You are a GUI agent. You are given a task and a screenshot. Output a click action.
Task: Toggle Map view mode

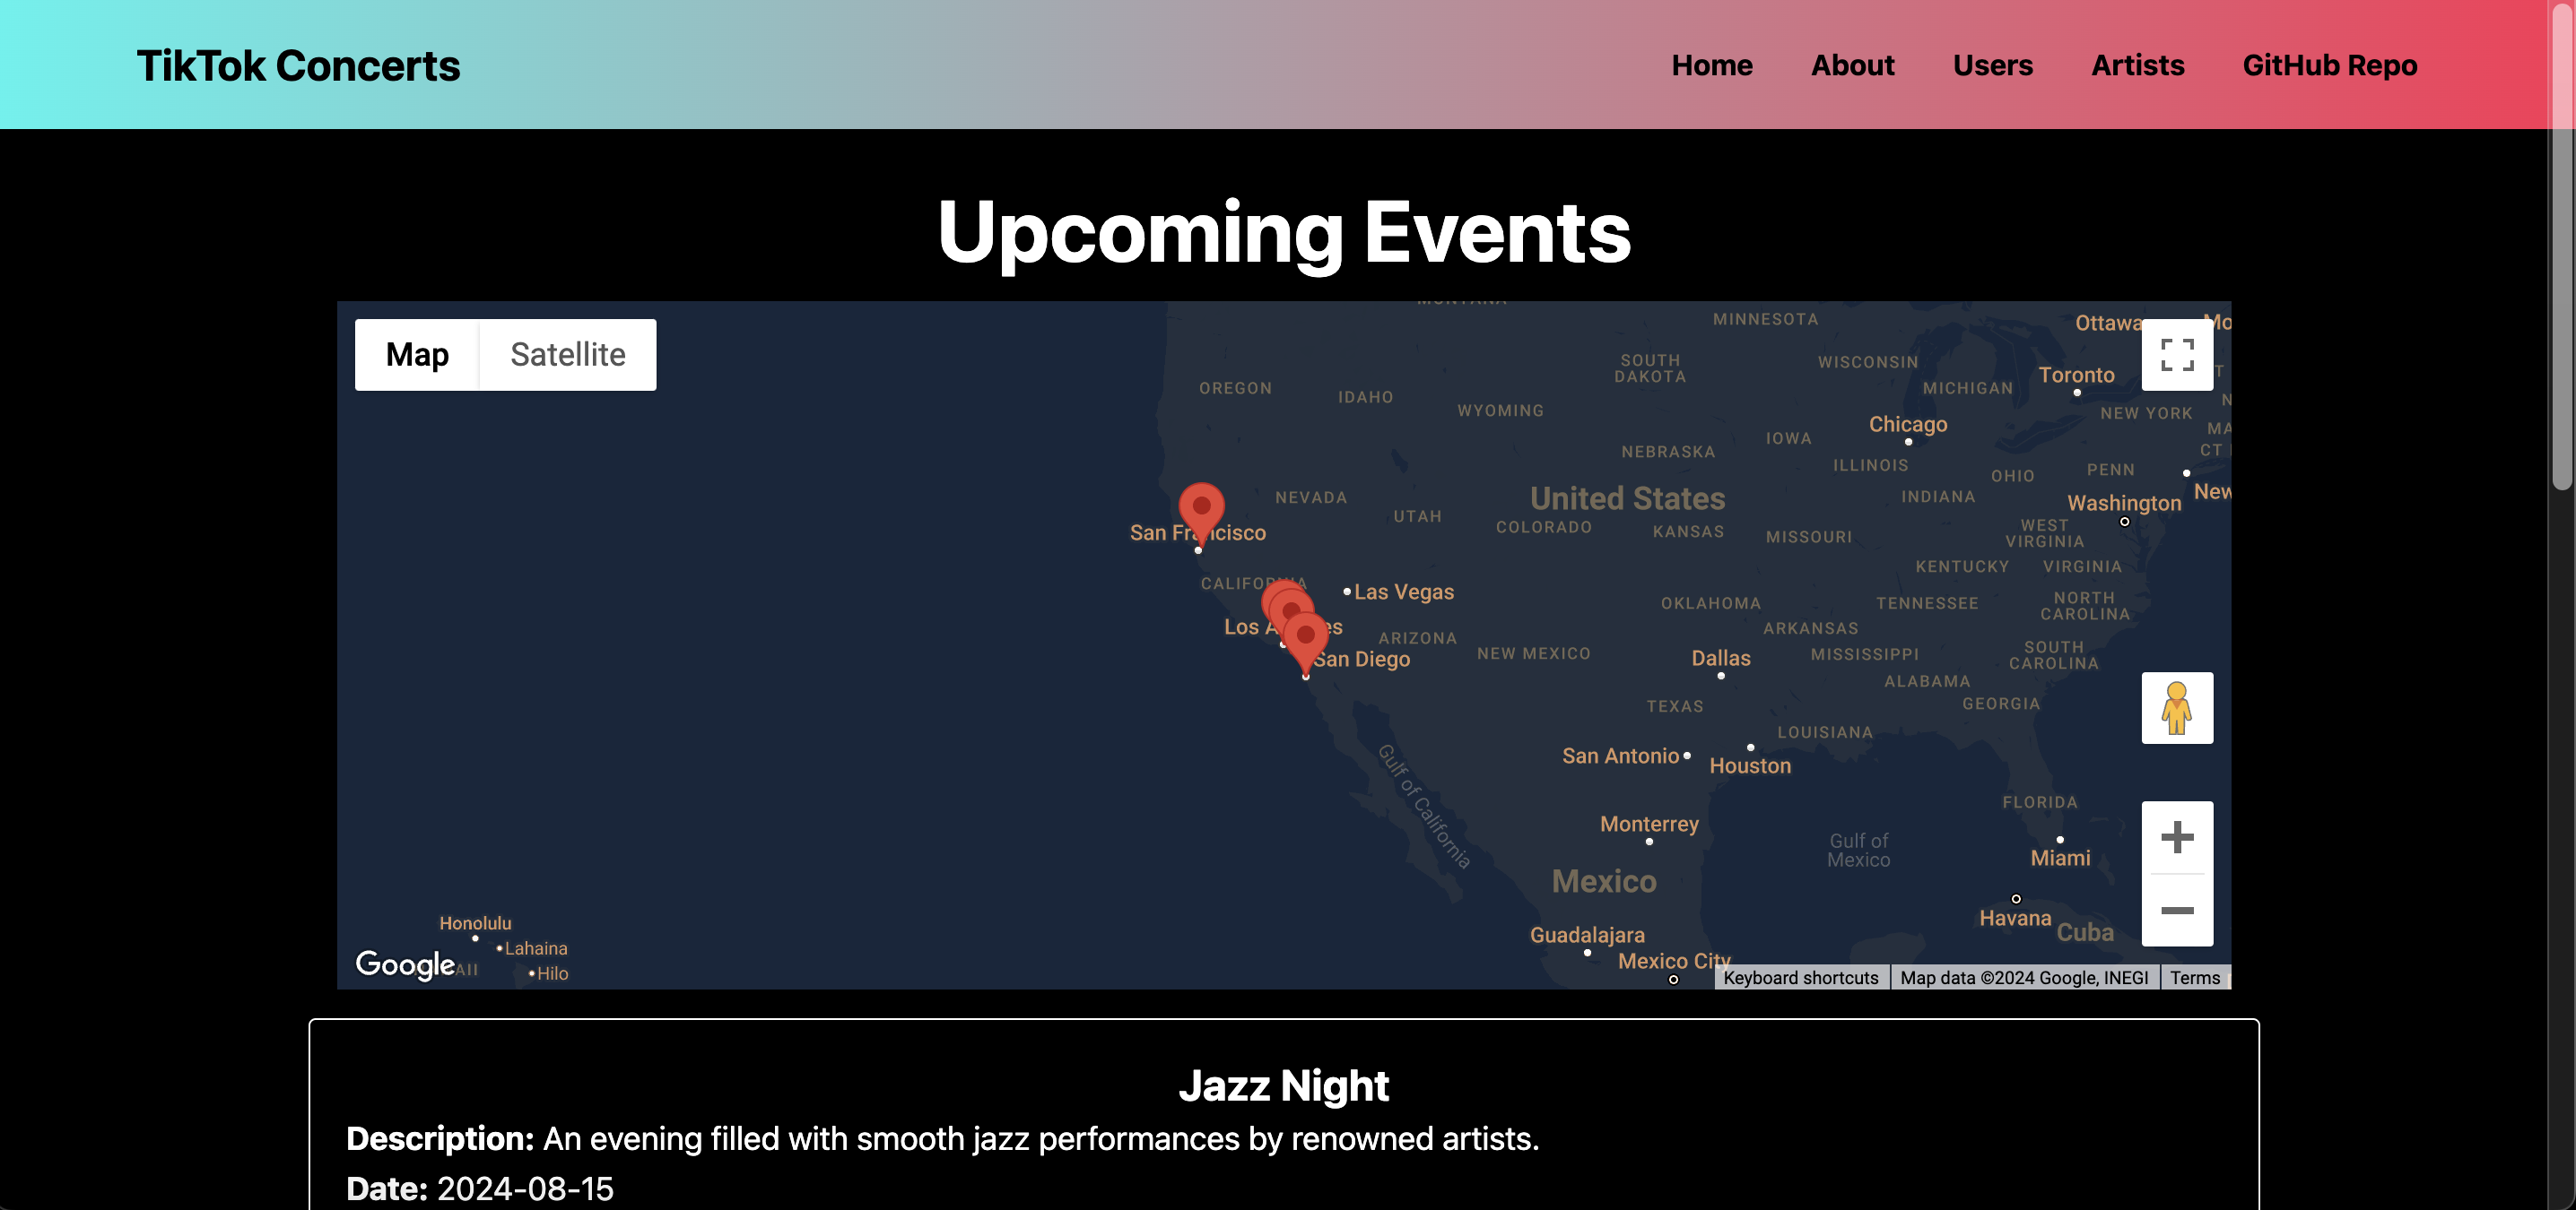click(x=415, y=353)
